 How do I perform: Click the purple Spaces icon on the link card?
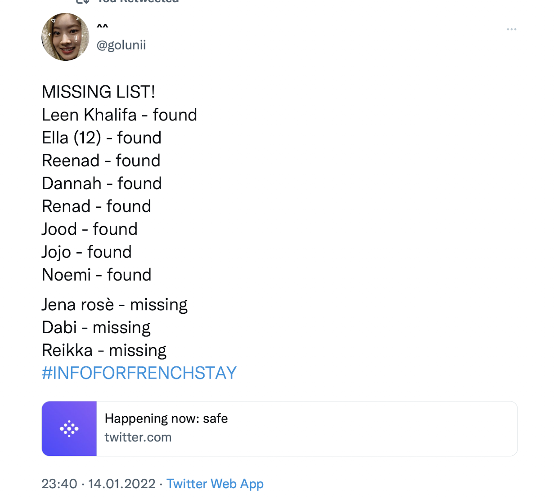pos(69,429)
